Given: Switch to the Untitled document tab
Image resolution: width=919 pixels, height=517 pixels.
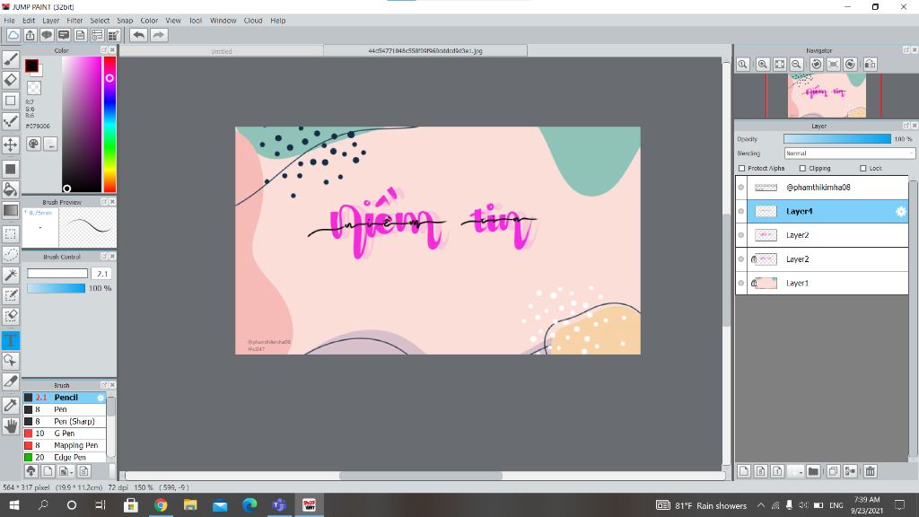Looking at the screenshot, I should click(222, 51).
